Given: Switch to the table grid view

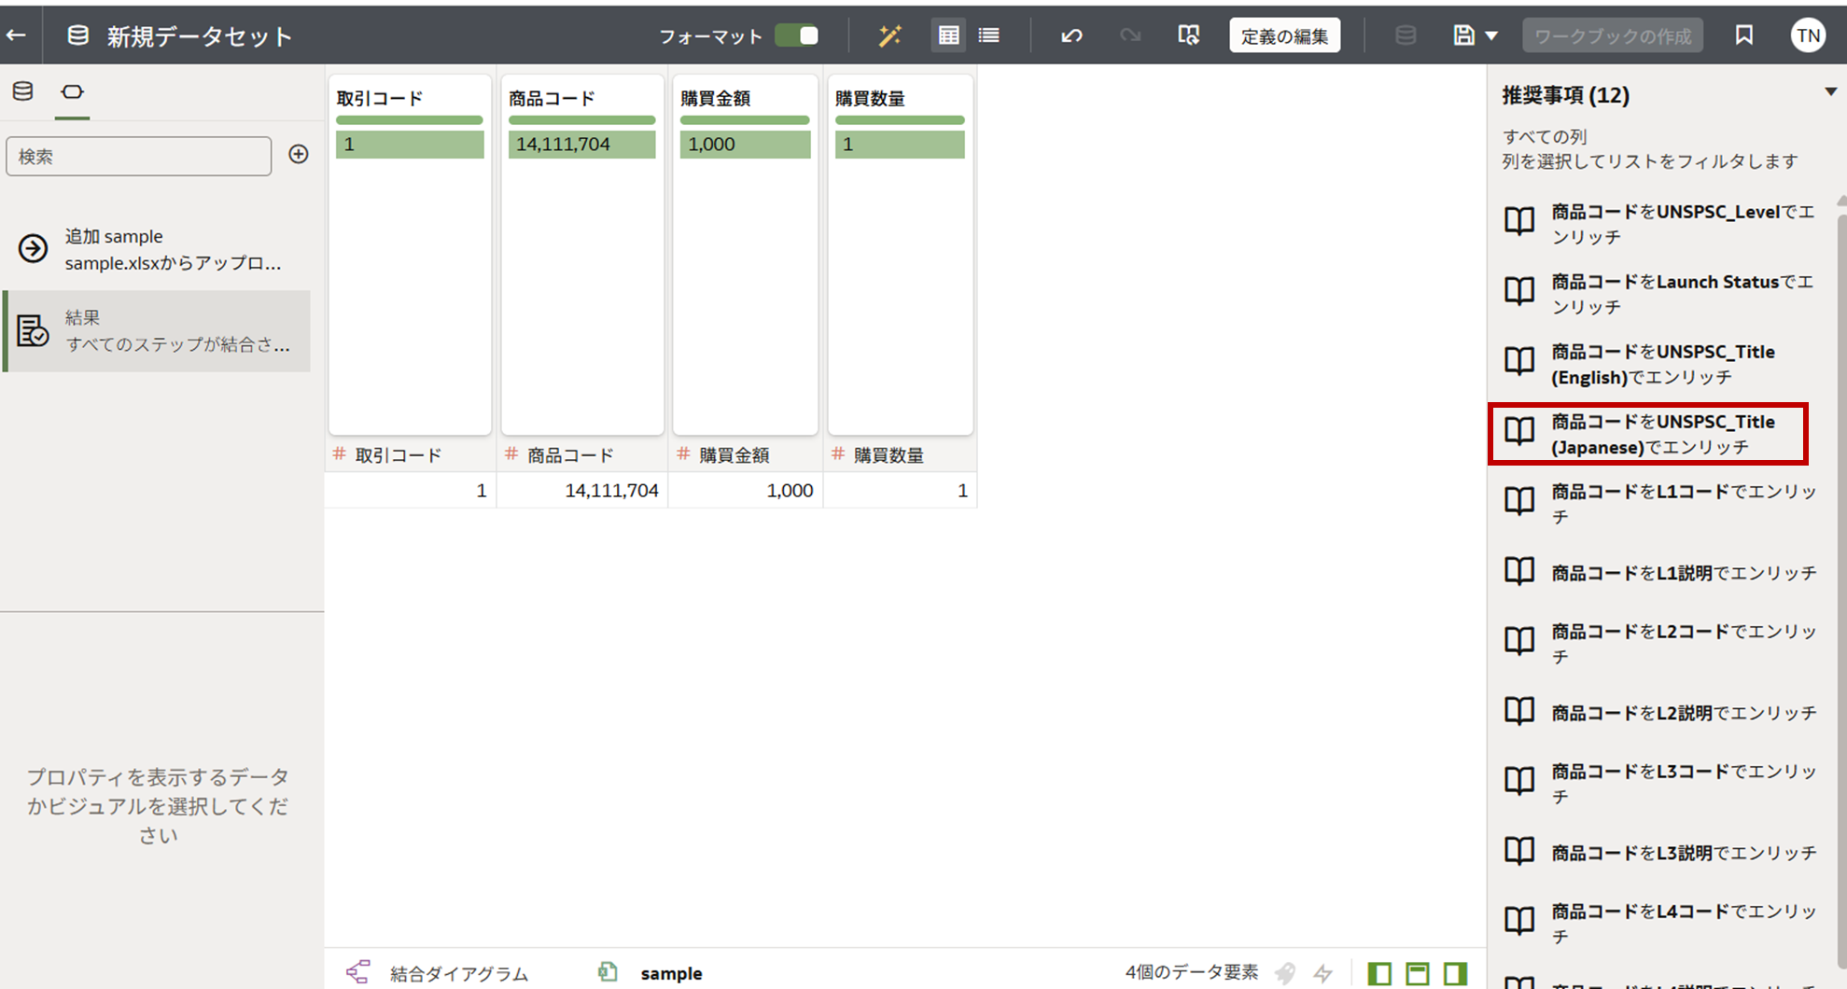Looking at the screenshot, I should coord(948,35).
